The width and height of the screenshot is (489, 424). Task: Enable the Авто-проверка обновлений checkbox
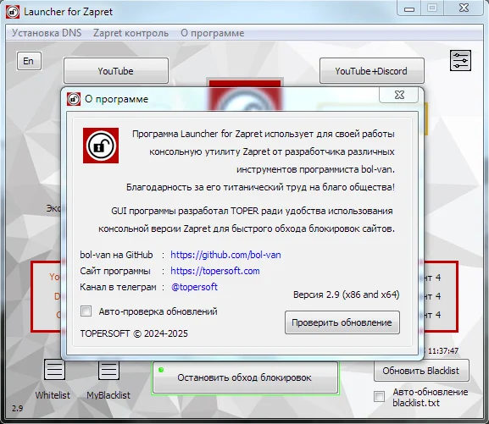pos(86,311)
